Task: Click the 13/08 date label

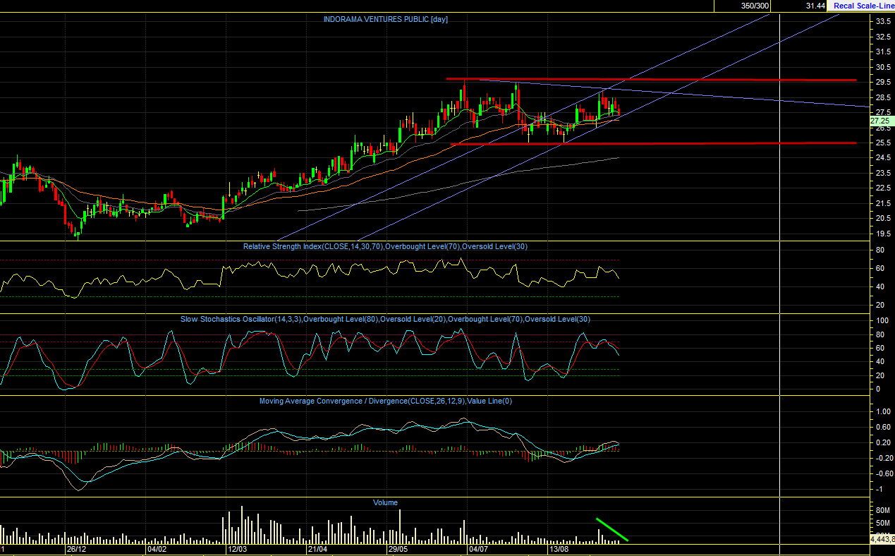Action: [x=559, y=549]
